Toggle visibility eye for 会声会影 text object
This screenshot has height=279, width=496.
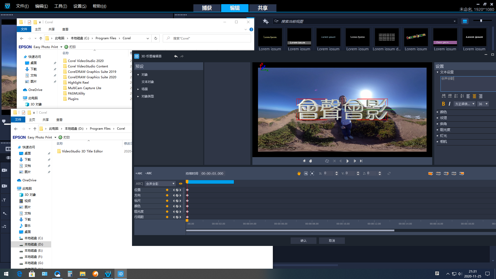point(181,184)
